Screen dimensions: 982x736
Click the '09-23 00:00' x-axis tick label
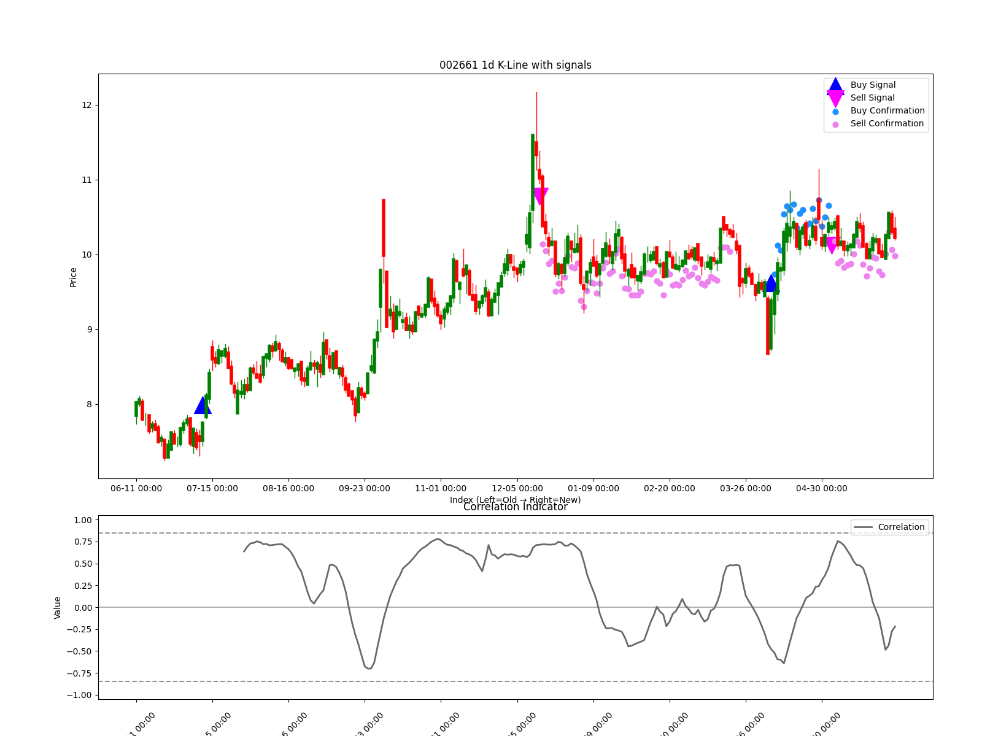[365, 489]
